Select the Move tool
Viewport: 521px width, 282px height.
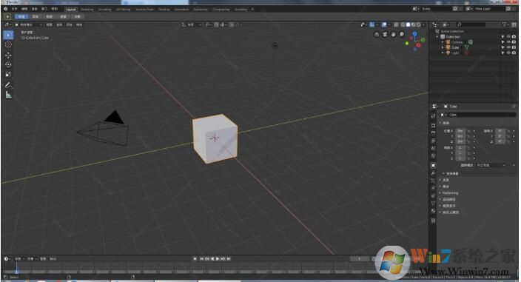(8, 55)
